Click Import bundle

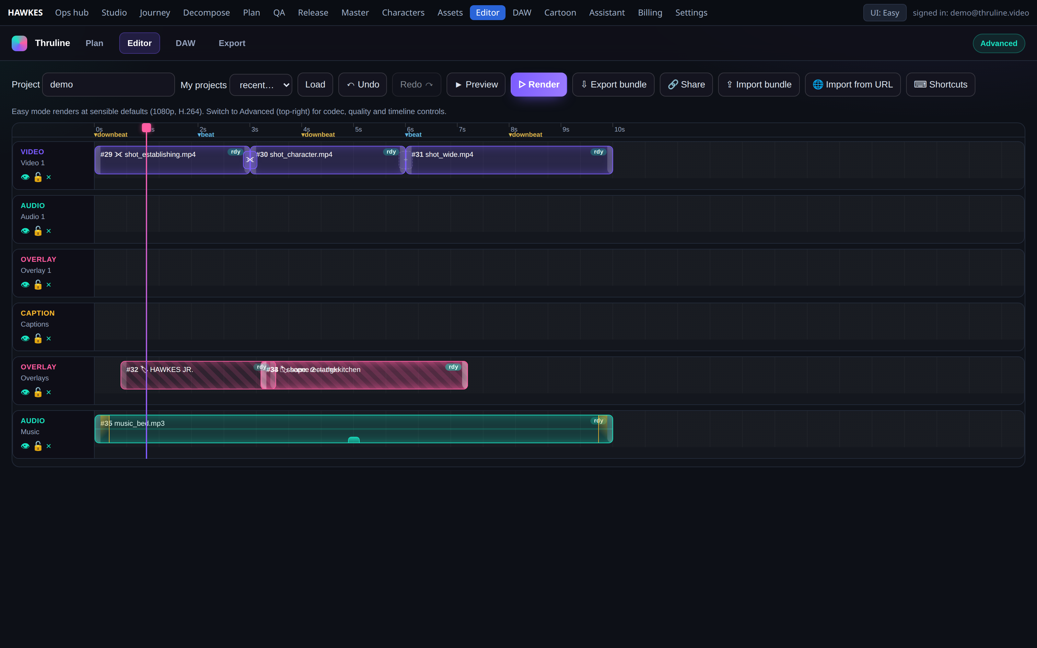[x=758, y=85]
